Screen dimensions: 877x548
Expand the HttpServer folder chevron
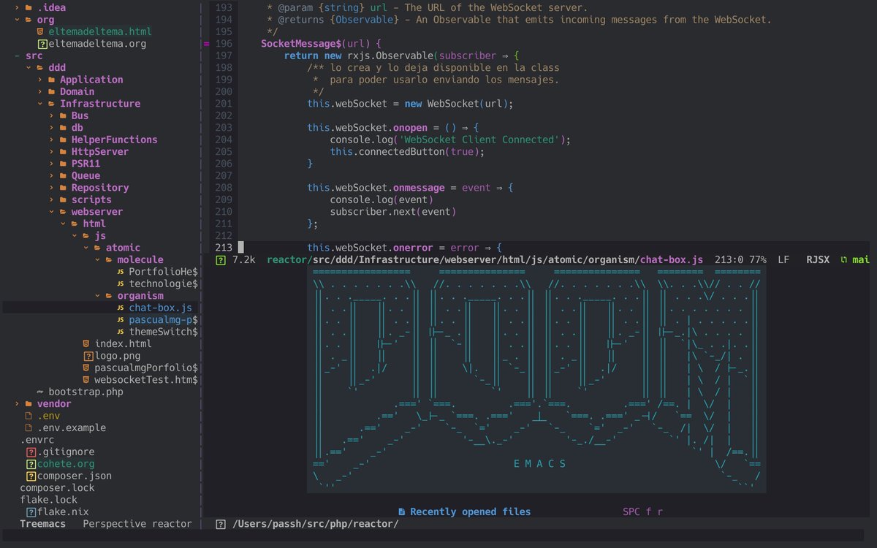click(x=52, y=152)
